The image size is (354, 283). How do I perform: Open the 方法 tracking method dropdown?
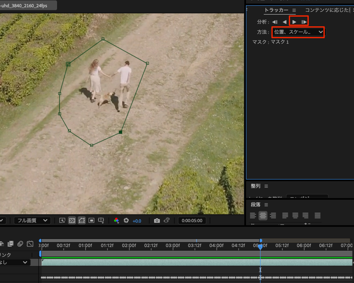298,32
